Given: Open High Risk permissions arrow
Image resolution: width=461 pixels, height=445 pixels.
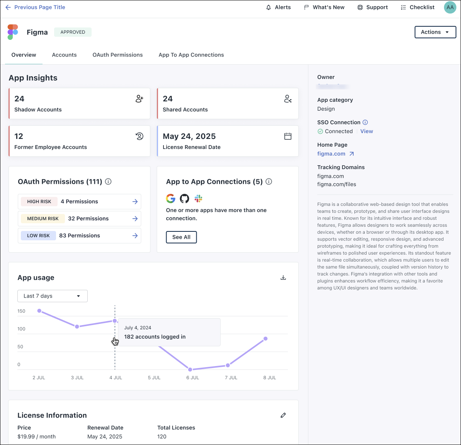Looking at the screenshot, I should click(135, 202).
